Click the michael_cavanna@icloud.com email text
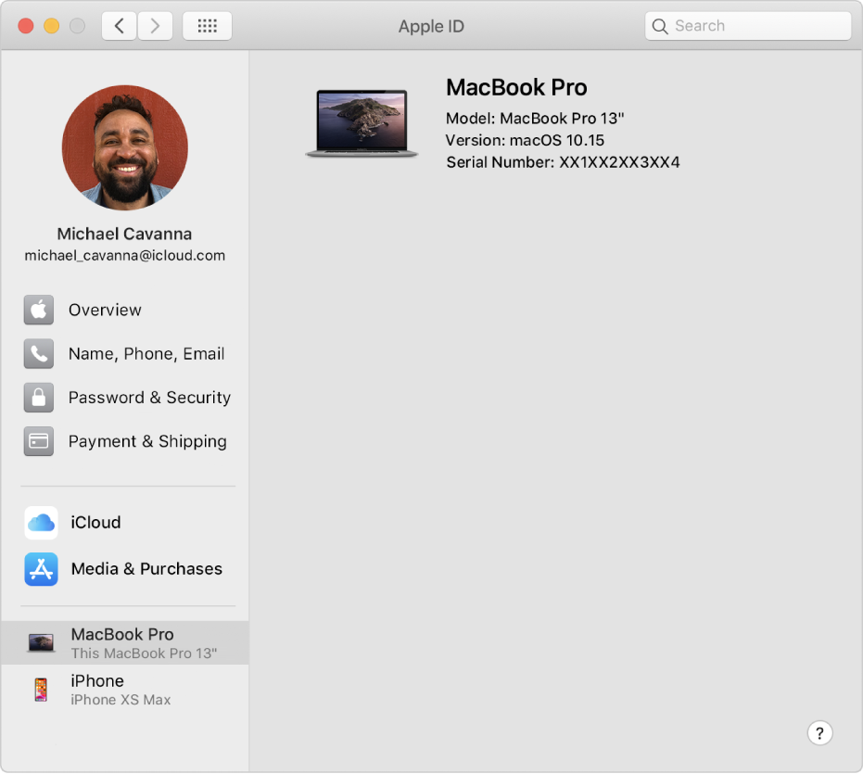The width and height of the screenshot is (863, 774). tap(125, 256)
